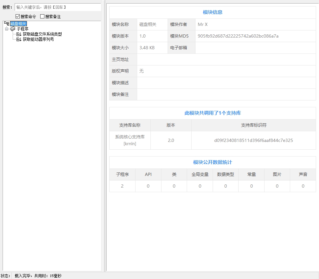Click the 模块信息 section heading
The image size is (319, 279).
point(212,12)
